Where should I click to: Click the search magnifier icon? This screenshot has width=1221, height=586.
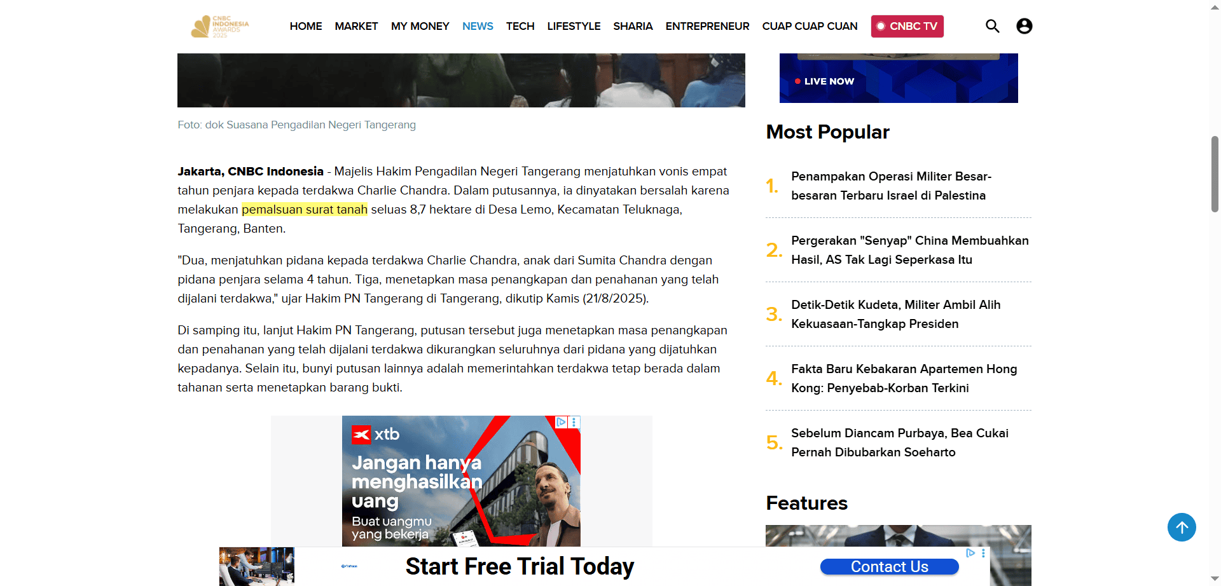point(992,26)
